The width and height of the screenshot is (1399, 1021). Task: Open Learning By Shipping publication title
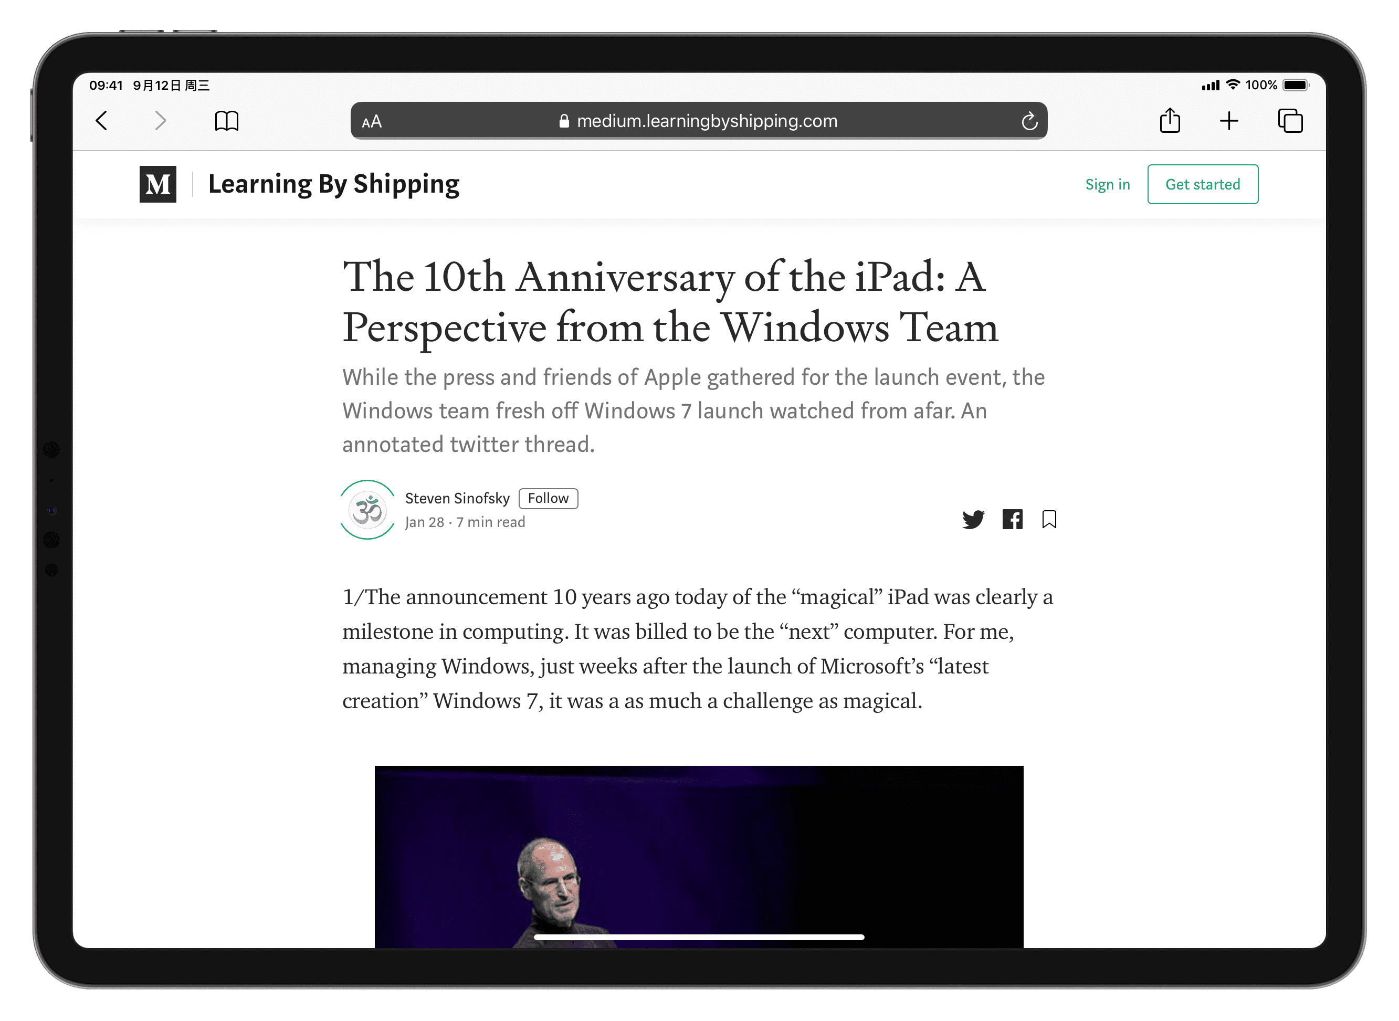point(334,185)
